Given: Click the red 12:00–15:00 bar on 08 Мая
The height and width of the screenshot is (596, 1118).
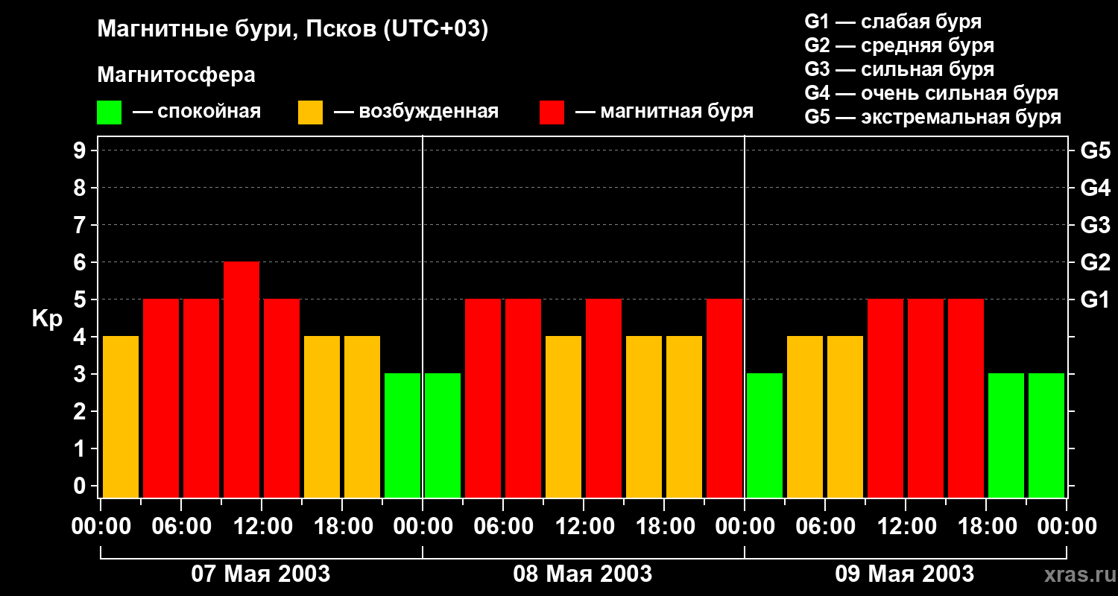Looking at the screenshot, I should [604, 398].
